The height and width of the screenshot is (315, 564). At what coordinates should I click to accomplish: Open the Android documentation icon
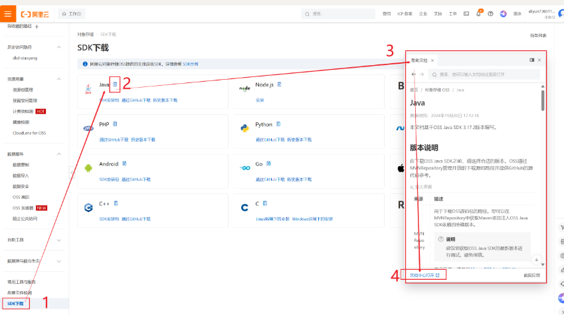pyautogui.click(x=124, y=163)
